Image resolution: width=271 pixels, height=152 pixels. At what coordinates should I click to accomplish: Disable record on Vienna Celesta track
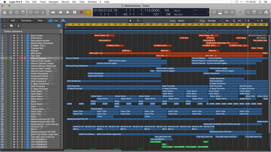click(22, 58)
